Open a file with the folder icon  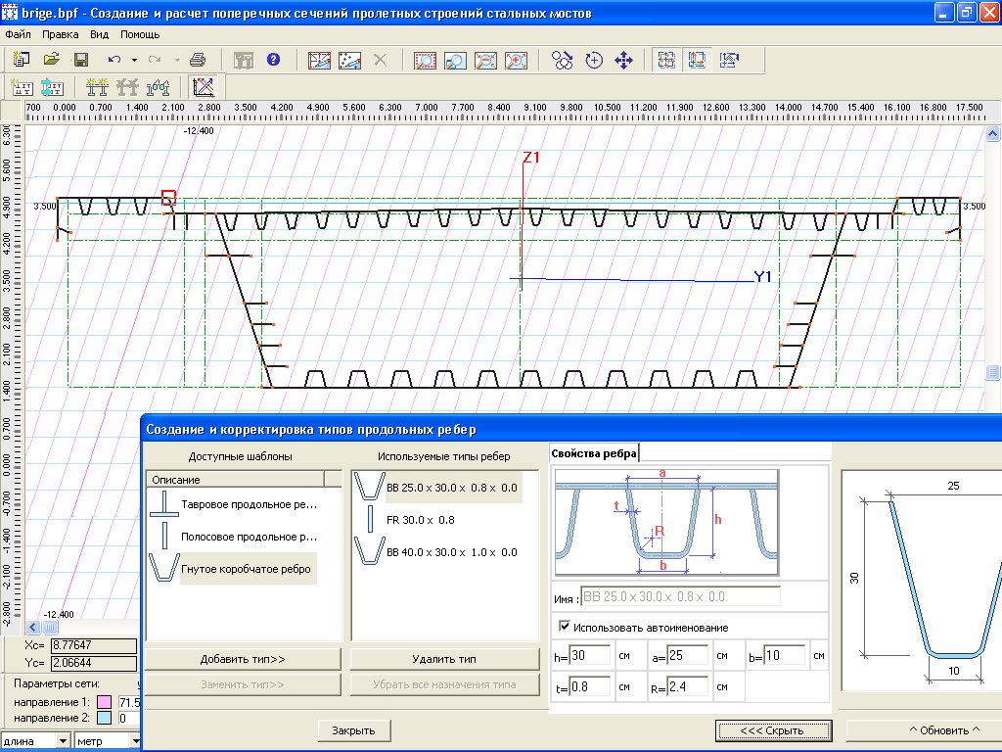coord(52,60)
